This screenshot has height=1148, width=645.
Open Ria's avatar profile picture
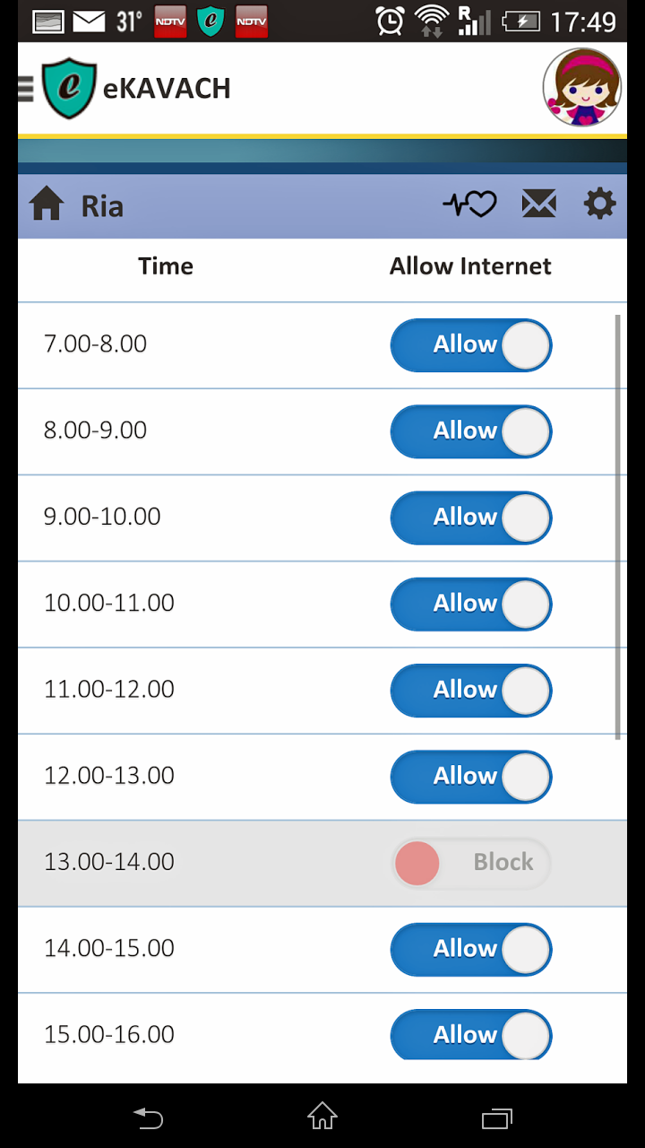(x=581, y=88)
